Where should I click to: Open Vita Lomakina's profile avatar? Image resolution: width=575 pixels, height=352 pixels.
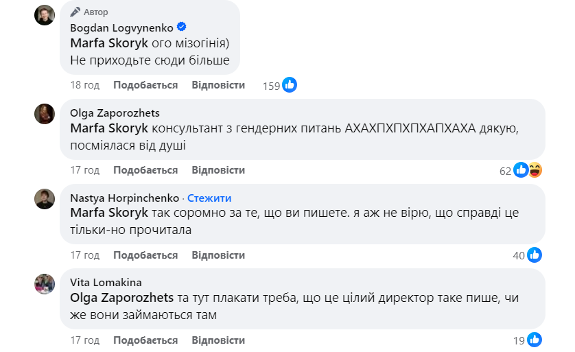tap(45, 283)
